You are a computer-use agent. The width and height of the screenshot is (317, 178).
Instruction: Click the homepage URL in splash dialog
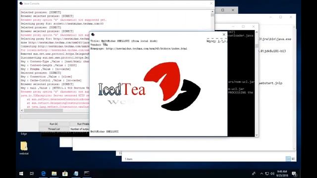(x=147, y=48)
